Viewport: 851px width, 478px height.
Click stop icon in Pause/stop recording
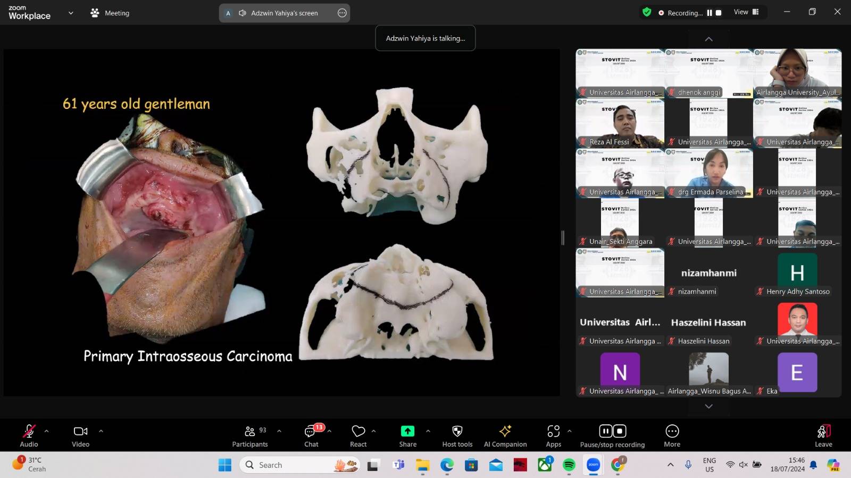point(620,431)
